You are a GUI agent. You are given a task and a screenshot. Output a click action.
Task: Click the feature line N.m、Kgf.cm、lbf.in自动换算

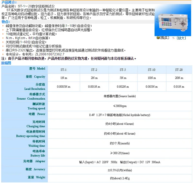point(28,38)
